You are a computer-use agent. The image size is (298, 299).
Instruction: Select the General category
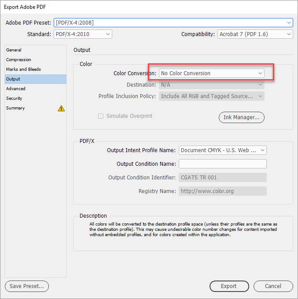pos(36,50)
